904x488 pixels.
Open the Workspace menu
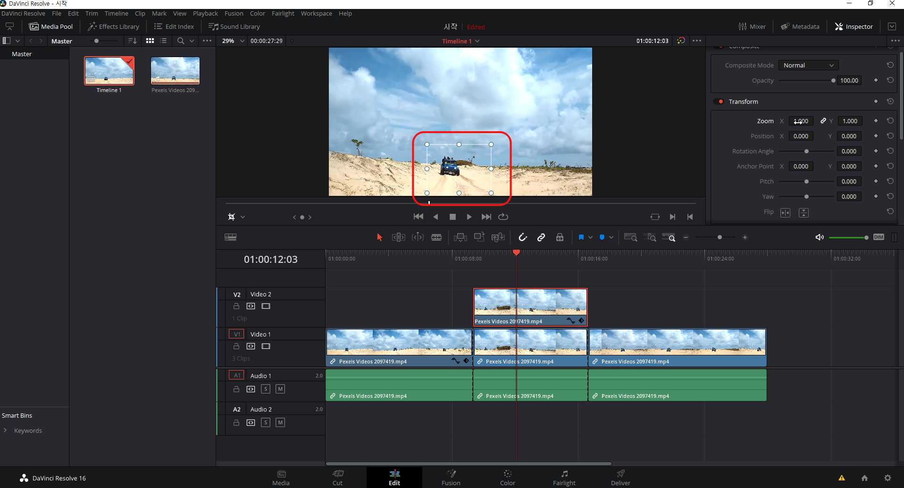tap(316, 13)
